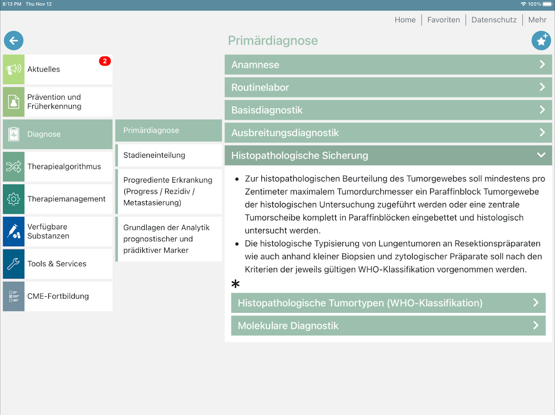
Task: Click the red notification badge on Aktuelles
Action: pyautogui.click(x=105, y=61)
